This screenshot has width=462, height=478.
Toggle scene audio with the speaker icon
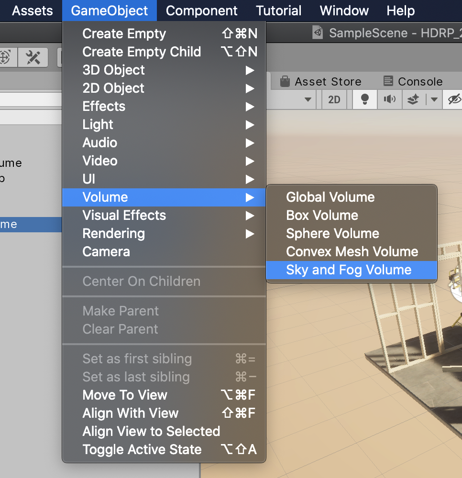click(390, 99)
